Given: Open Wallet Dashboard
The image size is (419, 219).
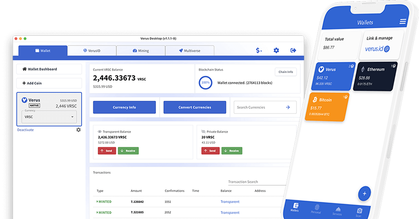Looking at the screenshot, I should (x=49, y=69).
